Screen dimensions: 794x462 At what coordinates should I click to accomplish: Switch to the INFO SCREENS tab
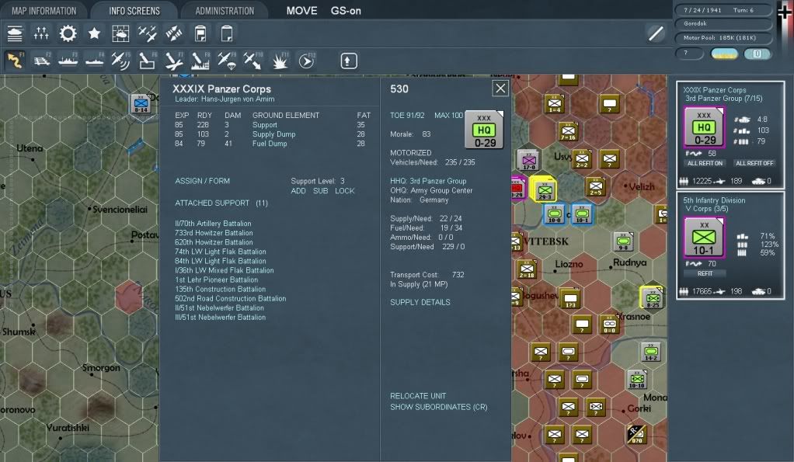click(134, 11)
